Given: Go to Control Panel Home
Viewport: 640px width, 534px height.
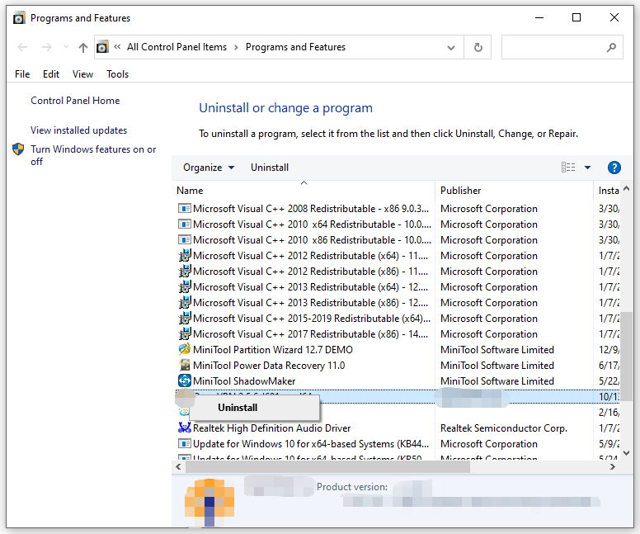Looking at the screenshot, I should pyautogui.click(x=75, y=101).
